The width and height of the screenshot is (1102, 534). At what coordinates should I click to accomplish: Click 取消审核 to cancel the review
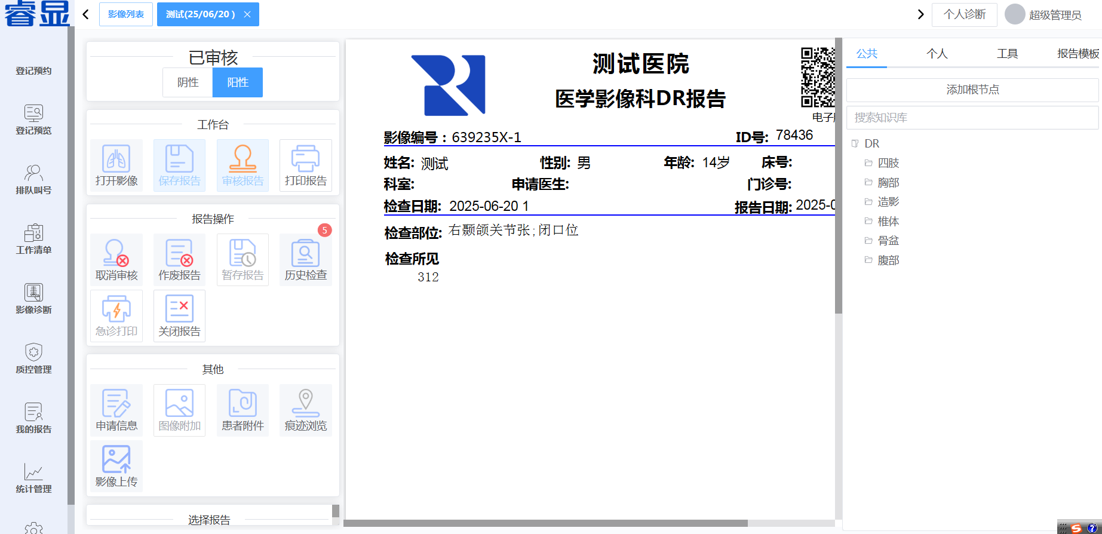[x=116, y=259]
